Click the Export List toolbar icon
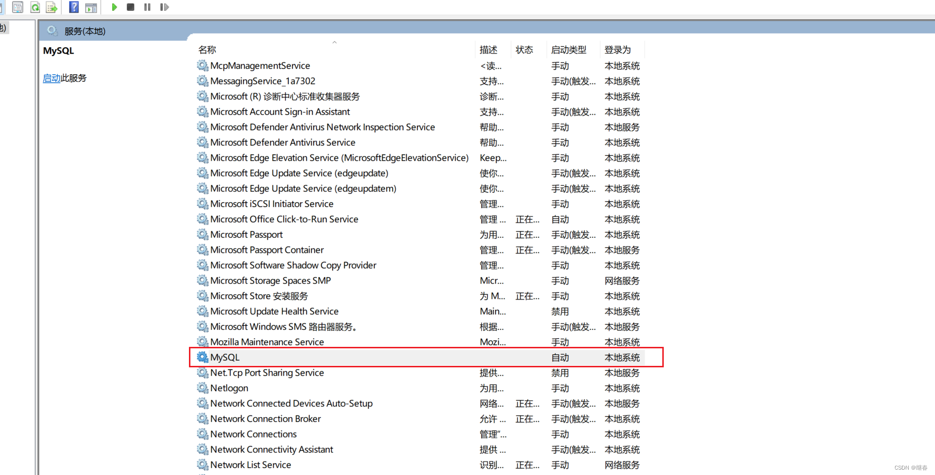935x475 pixels. [x=52, y=7]
